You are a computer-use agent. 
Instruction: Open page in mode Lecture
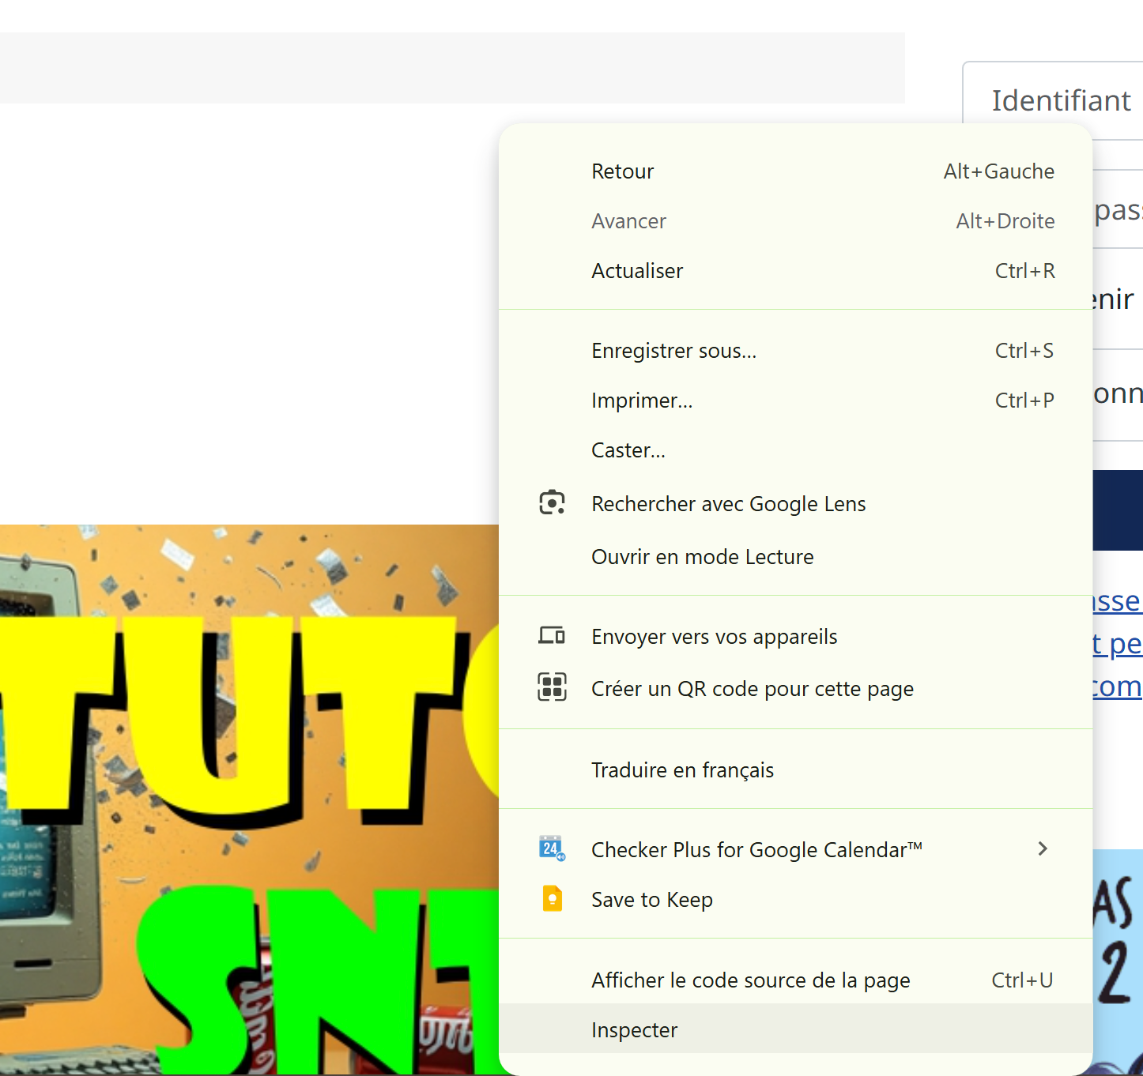pyautogui.click(x=702, y=557)
